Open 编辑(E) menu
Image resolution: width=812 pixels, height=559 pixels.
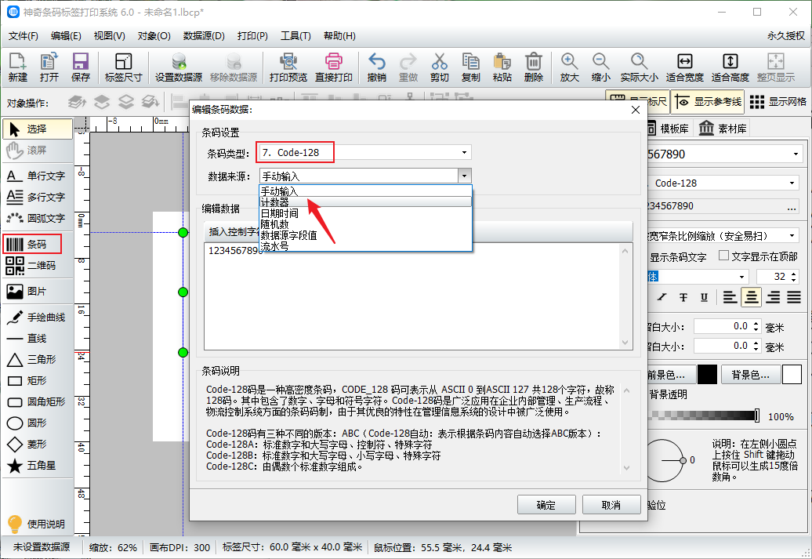pyautogui.click(x=66, y=36)
